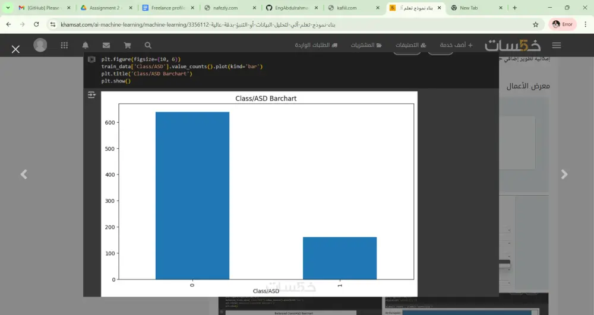Open التصنيفات menu item

[x=410, y=45]
